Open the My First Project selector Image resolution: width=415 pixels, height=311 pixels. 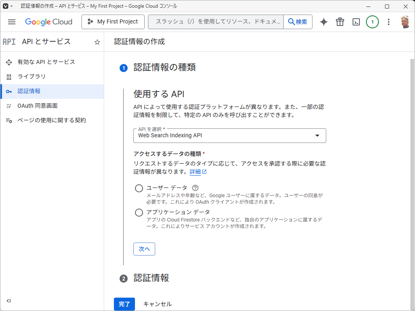pos(113,22)
